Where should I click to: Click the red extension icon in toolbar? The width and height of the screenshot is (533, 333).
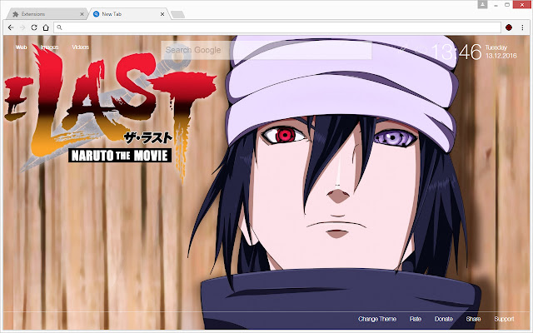(509, 27)
